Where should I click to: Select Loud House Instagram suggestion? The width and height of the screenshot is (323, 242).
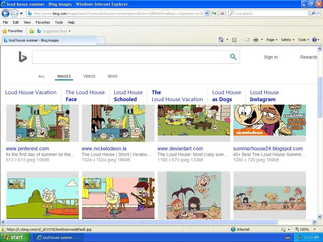click(x=264, y=96)
